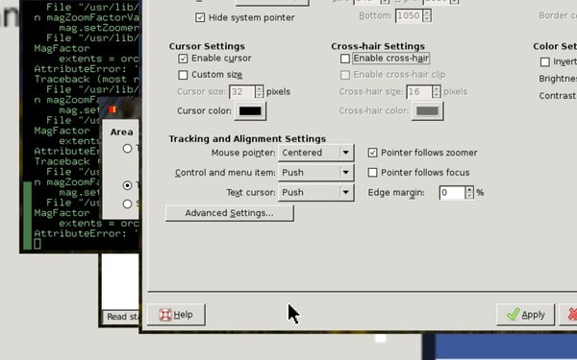This screenshot has height=360, width=577.
Task: Open Advanced Settings dialog
Action: (230, 213)
